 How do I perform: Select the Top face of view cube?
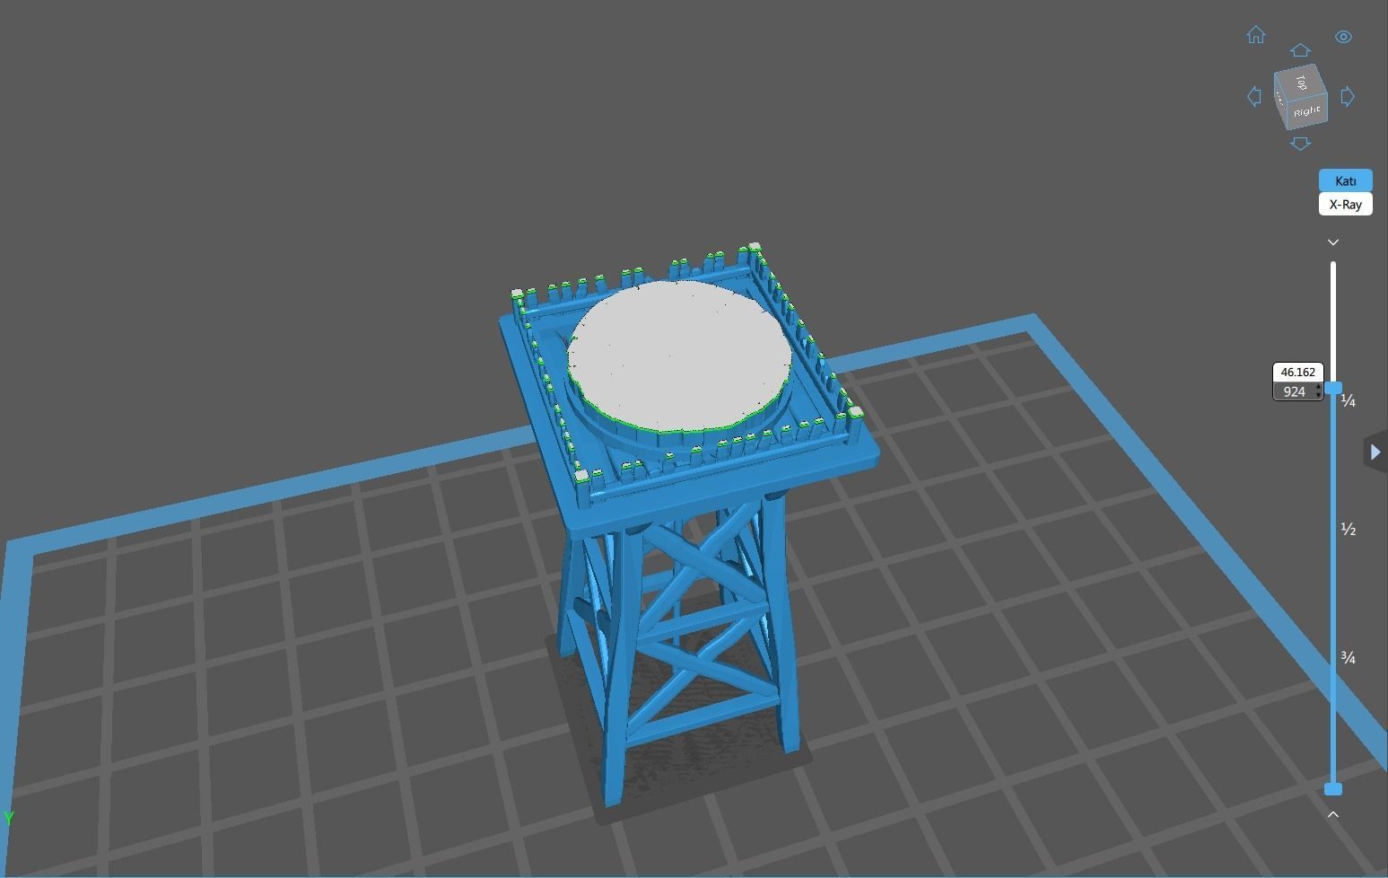pos(1300,82)
